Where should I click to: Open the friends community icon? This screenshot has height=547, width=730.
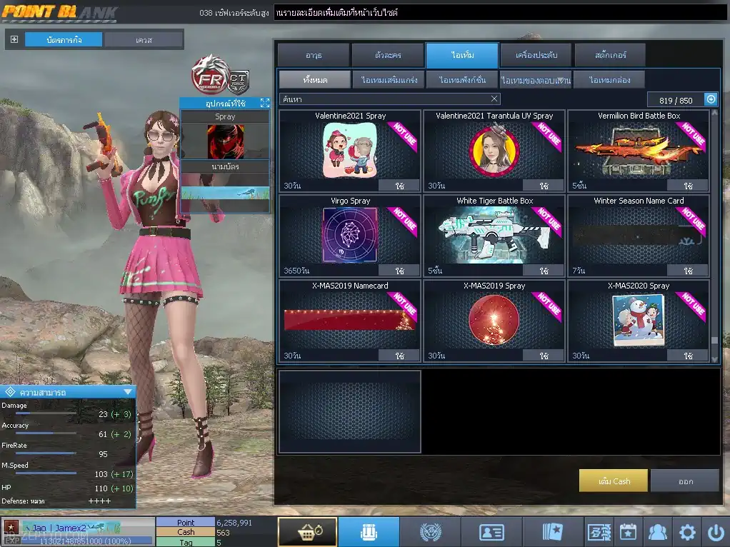[x=657, y=532]
